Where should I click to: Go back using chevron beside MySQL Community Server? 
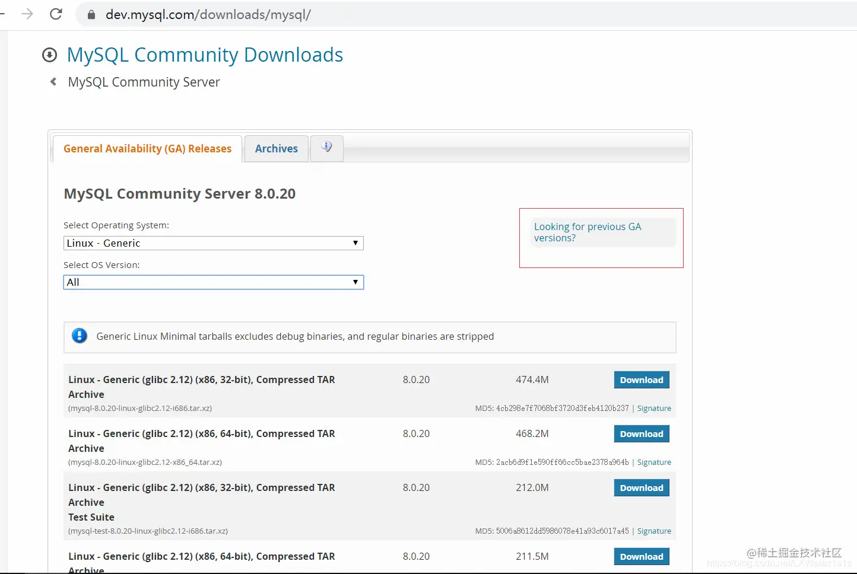(x=53, y=82)
